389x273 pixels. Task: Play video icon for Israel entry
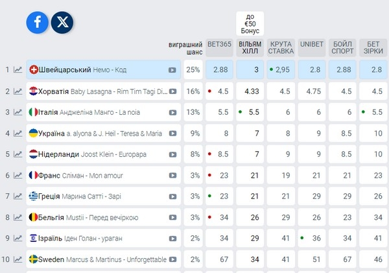click(x=172, y=239)
